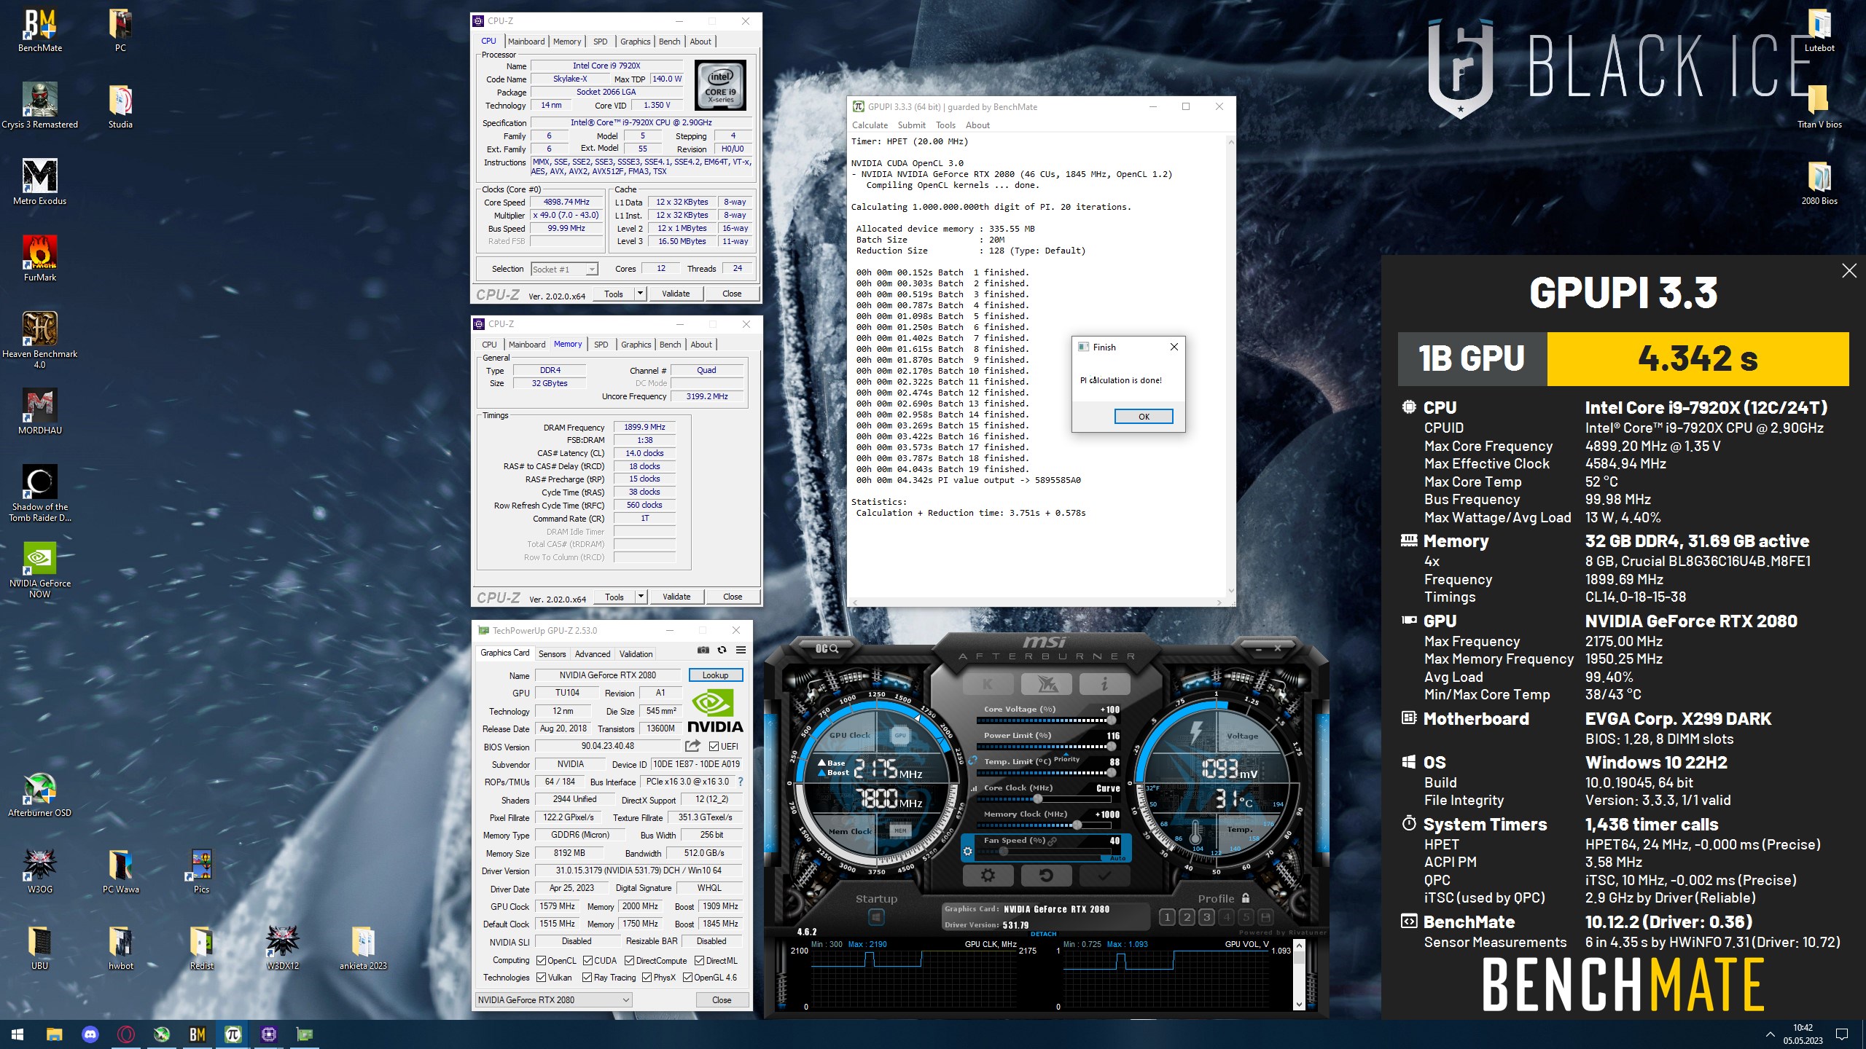This screenshot has height=1049, width=1866.
Task: Adjust the Core Voltage slider in Afterburner
Action: 1045,720
